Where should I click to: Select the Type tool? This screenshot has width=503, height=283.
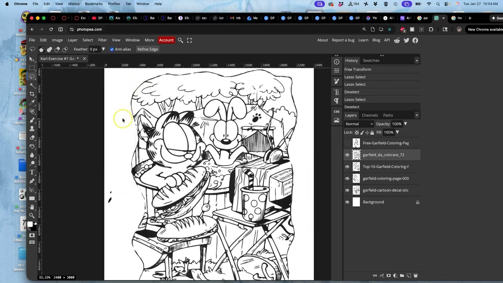(x=32, y=172)
